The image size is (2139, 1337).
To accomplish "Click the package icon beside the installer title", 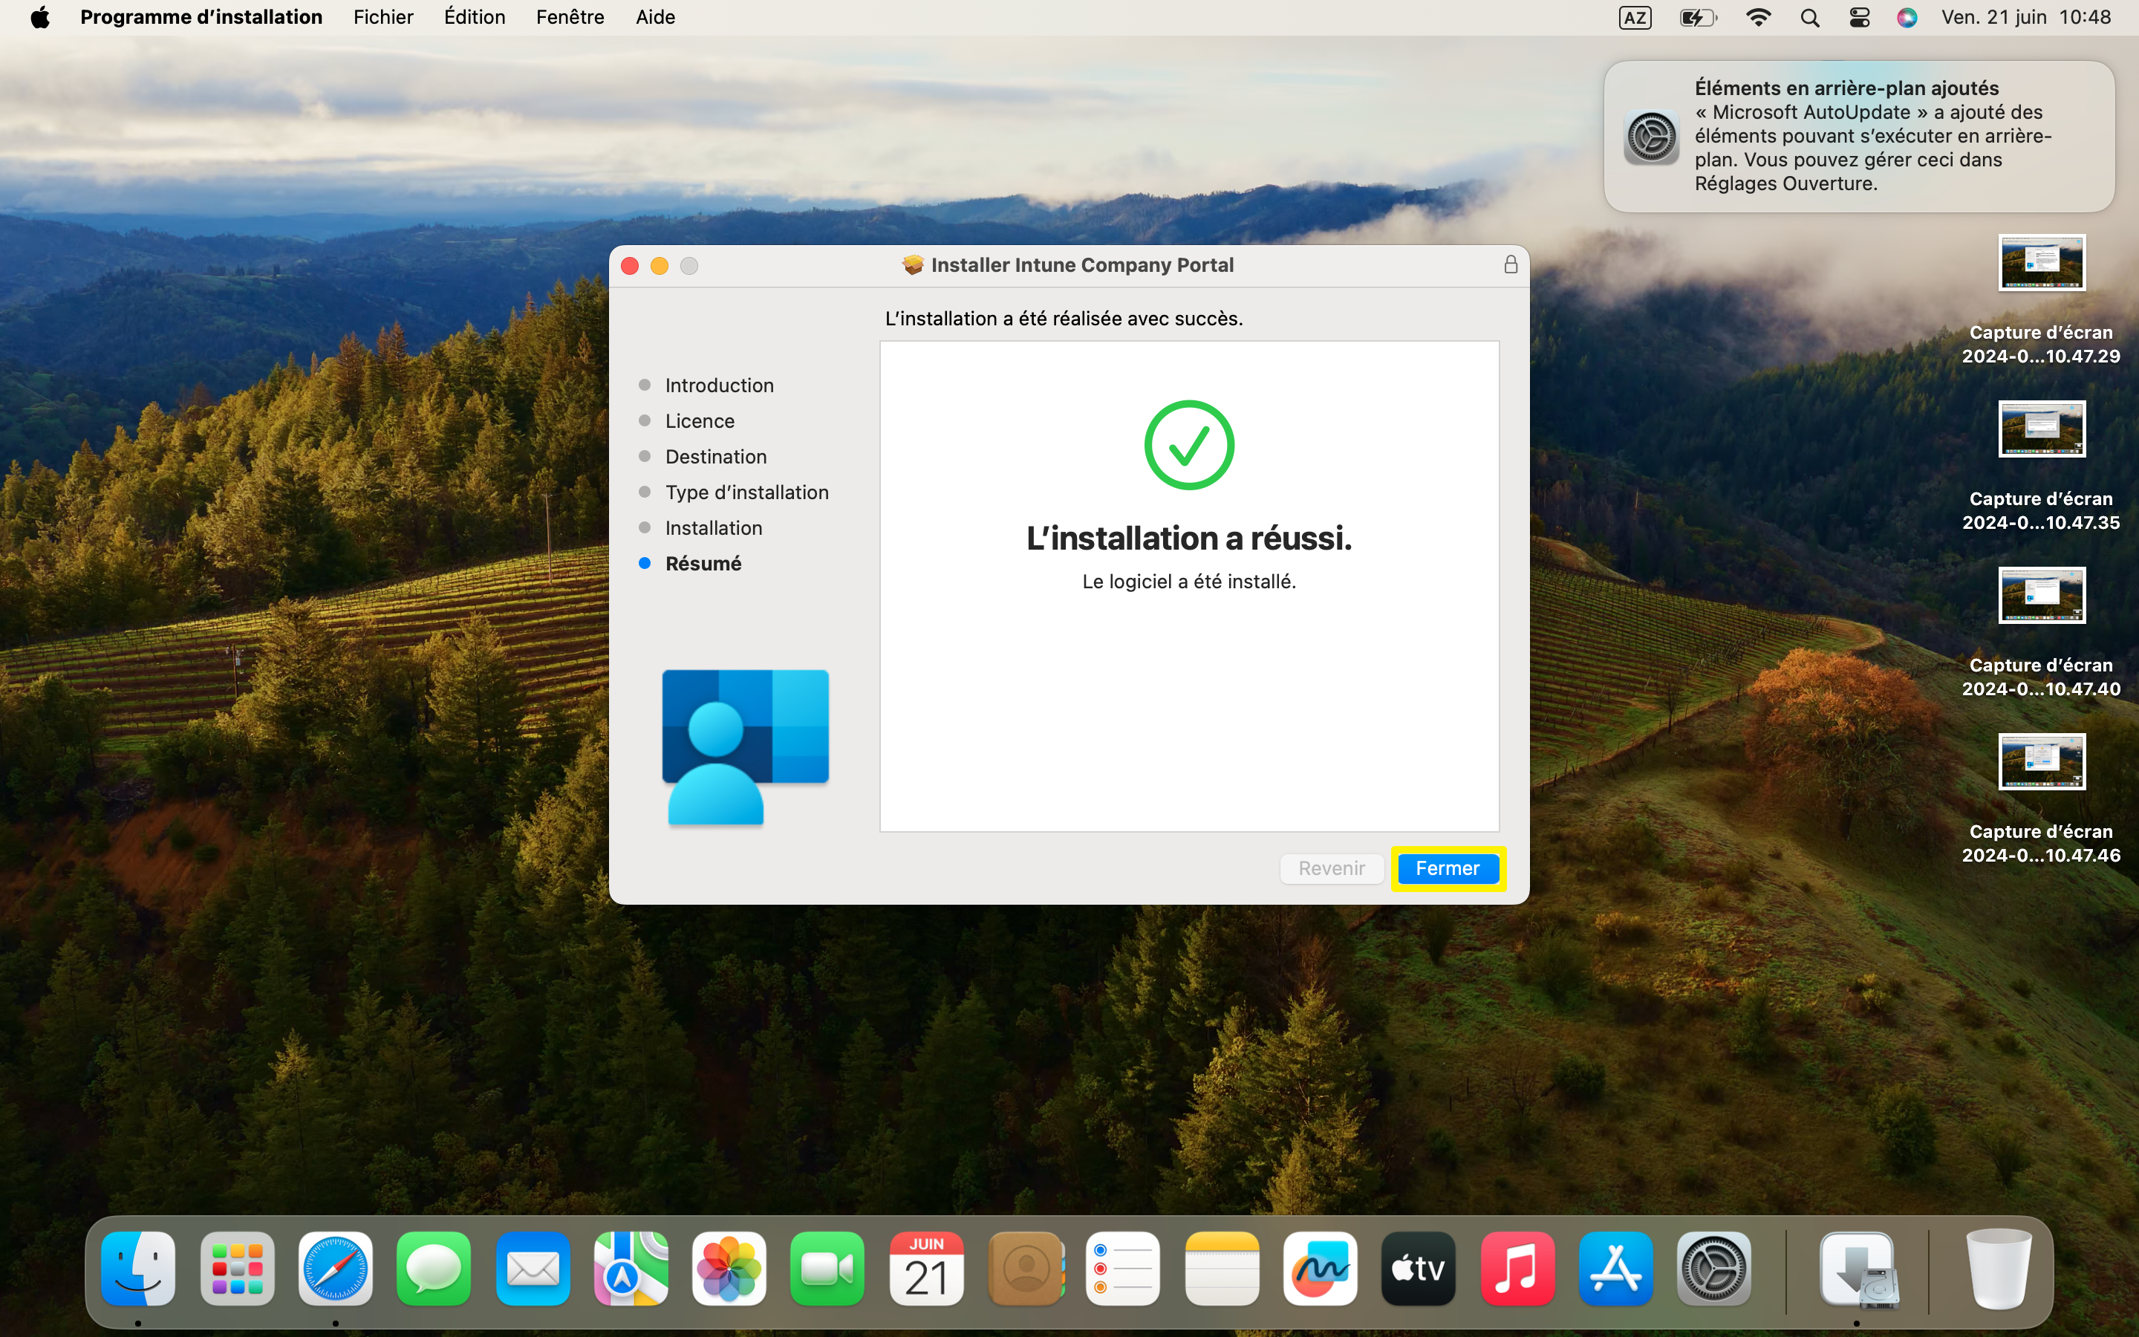I will 913,264.
